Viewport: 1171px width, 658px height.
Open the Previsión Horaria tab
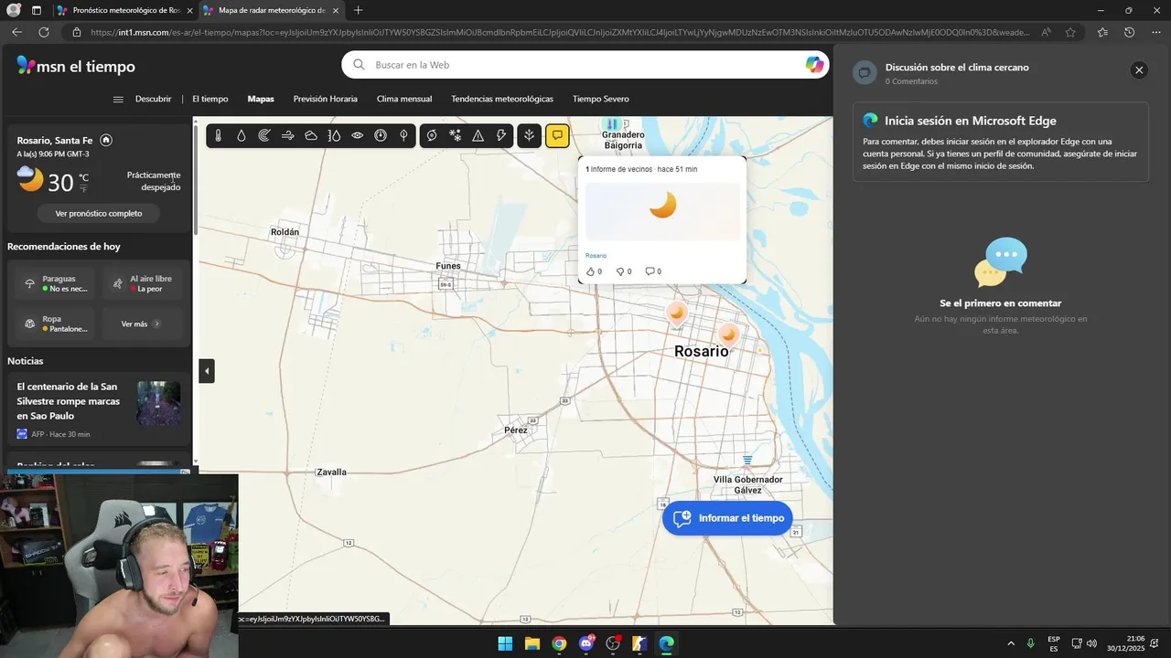click(325, 99)
